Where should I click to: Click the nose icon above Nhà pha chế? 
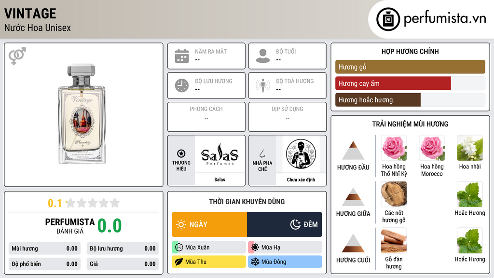coord(262,153)
